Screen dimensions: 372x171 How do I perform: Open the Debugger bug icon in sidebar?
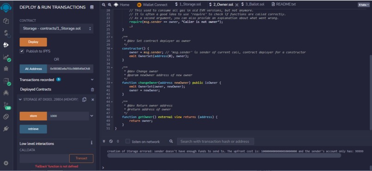pos(6,69)
